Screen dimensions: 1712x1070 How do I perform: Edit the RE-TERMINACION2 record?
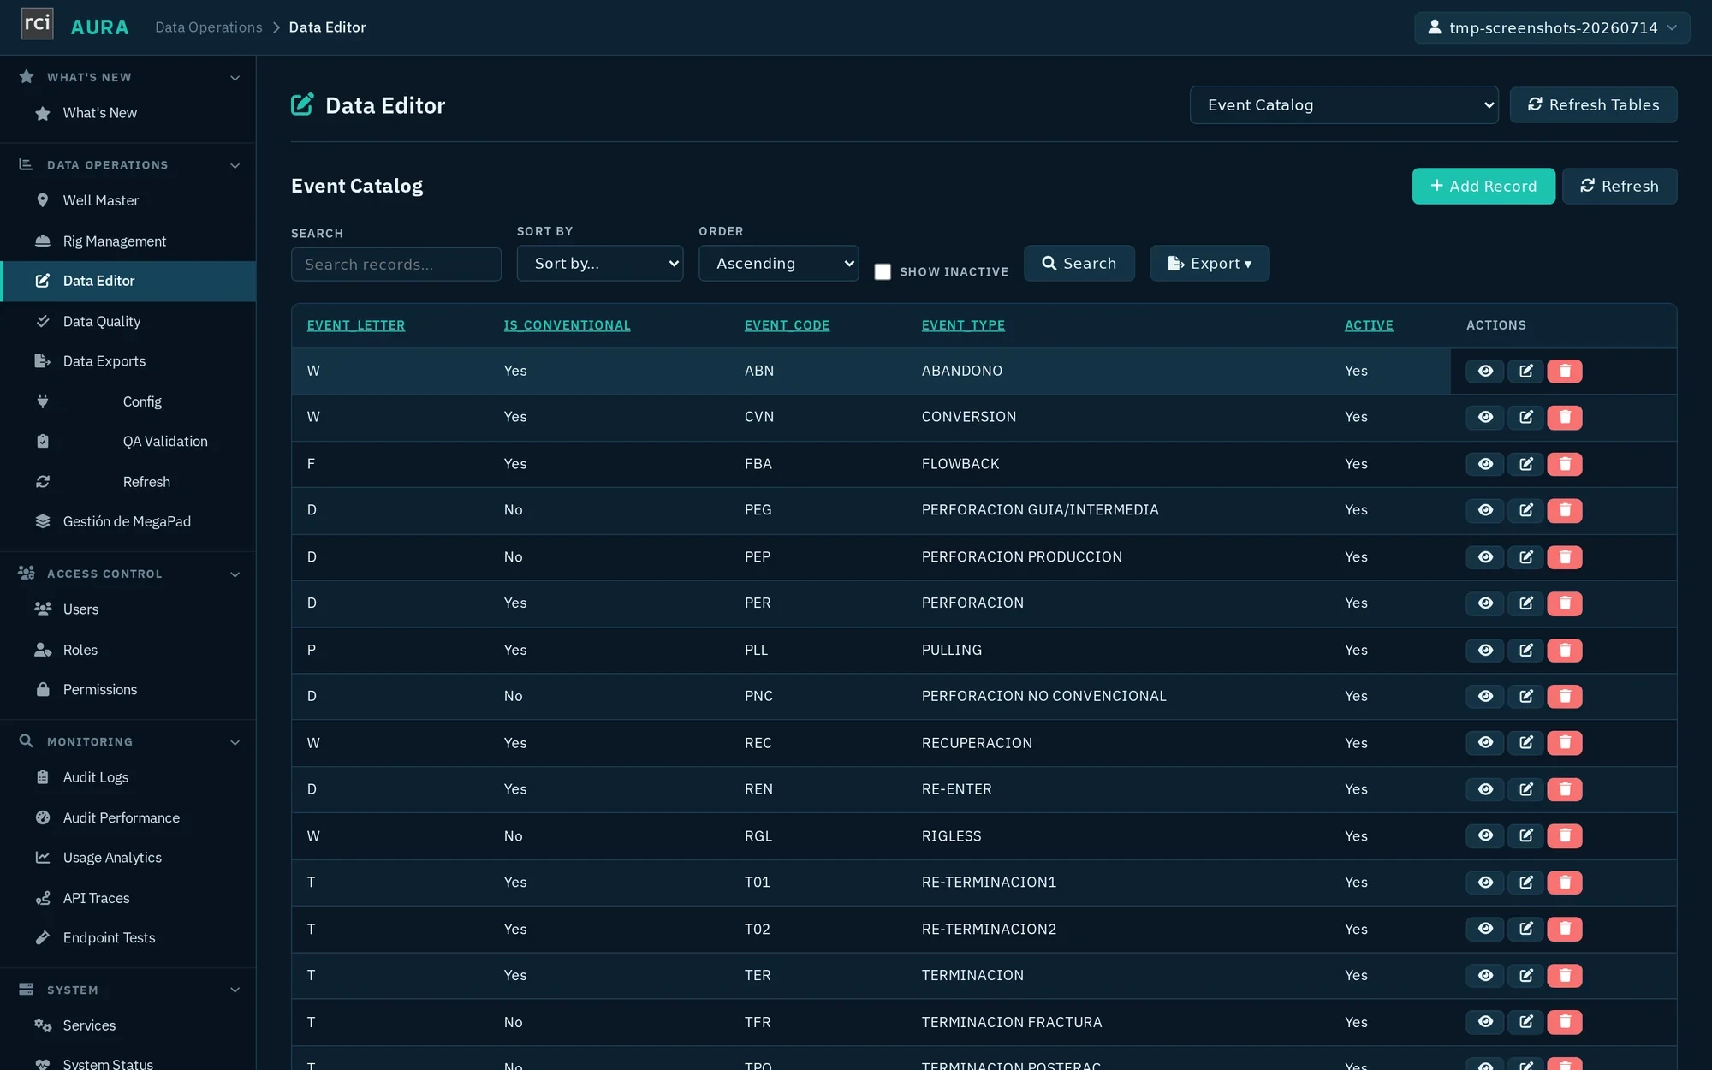coord(1525,929)
